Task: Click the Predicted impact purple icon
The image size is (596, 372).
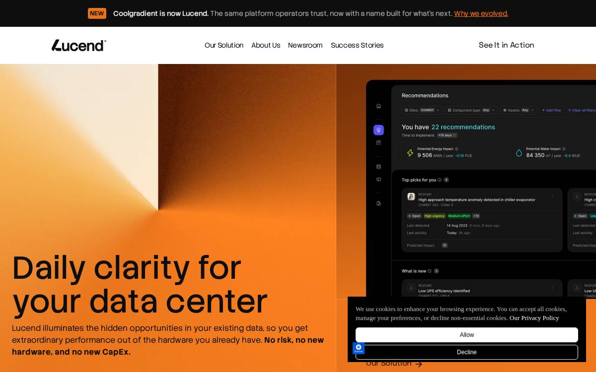Action: pos(445,245)
